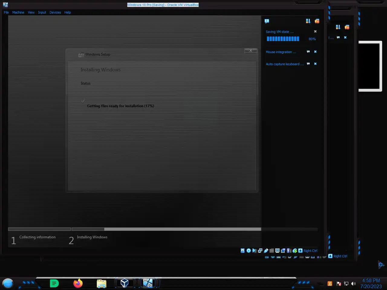Dismiss the Auto capture keyboard notification
The width and height of the screenshot is (387, 290).
tap(315, 64)
